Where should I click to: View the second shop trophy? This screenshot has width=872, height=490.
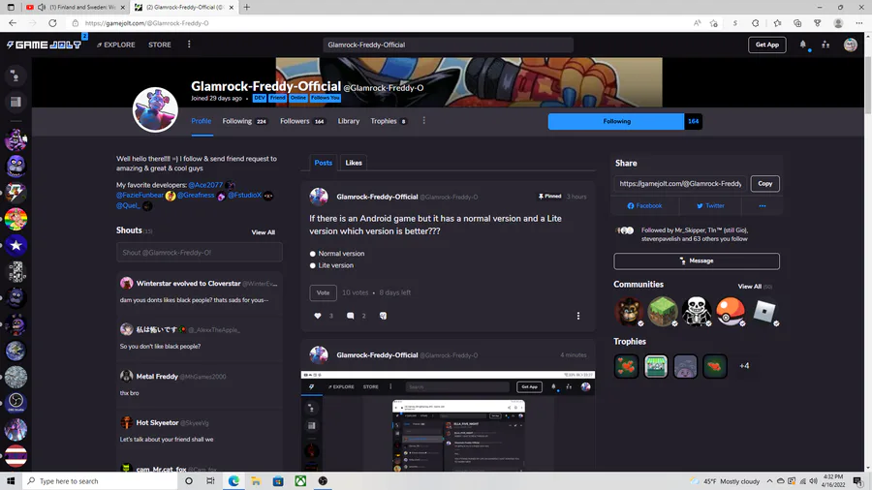pos(656,366)
